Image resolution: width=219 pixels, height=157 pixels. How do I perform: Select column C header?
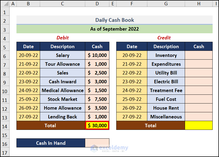coord(62,4)
